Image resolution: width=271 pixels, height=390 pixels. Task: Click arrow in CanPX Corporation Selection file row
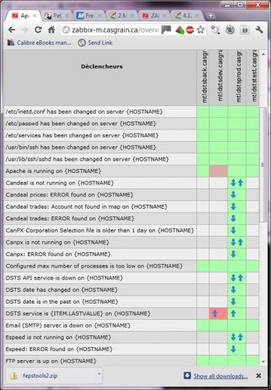(233, 230)
